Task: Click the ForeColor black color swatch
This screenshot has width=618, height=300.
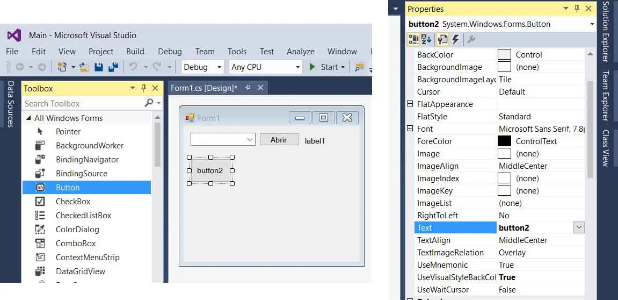Action: (x=504, y=141)
